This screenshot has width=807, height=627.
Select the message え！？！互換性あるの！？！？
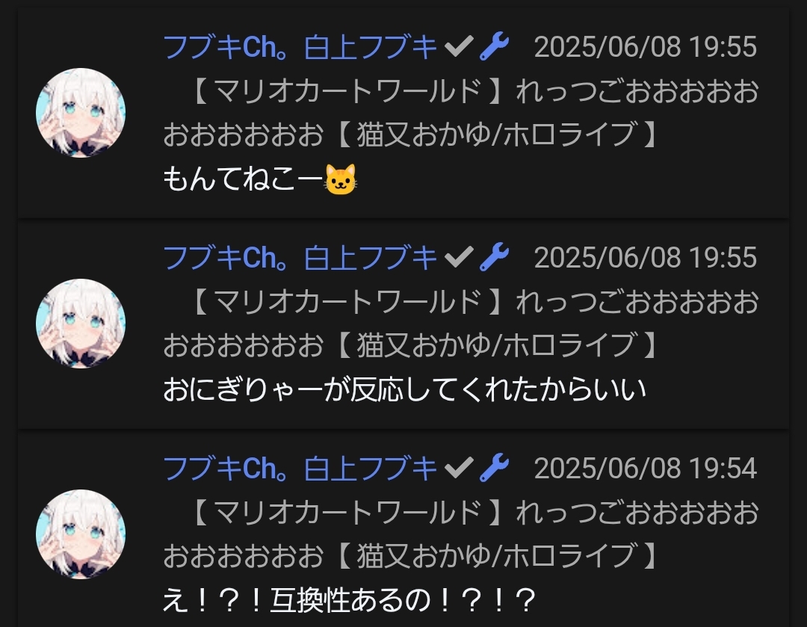pos(350,600)
